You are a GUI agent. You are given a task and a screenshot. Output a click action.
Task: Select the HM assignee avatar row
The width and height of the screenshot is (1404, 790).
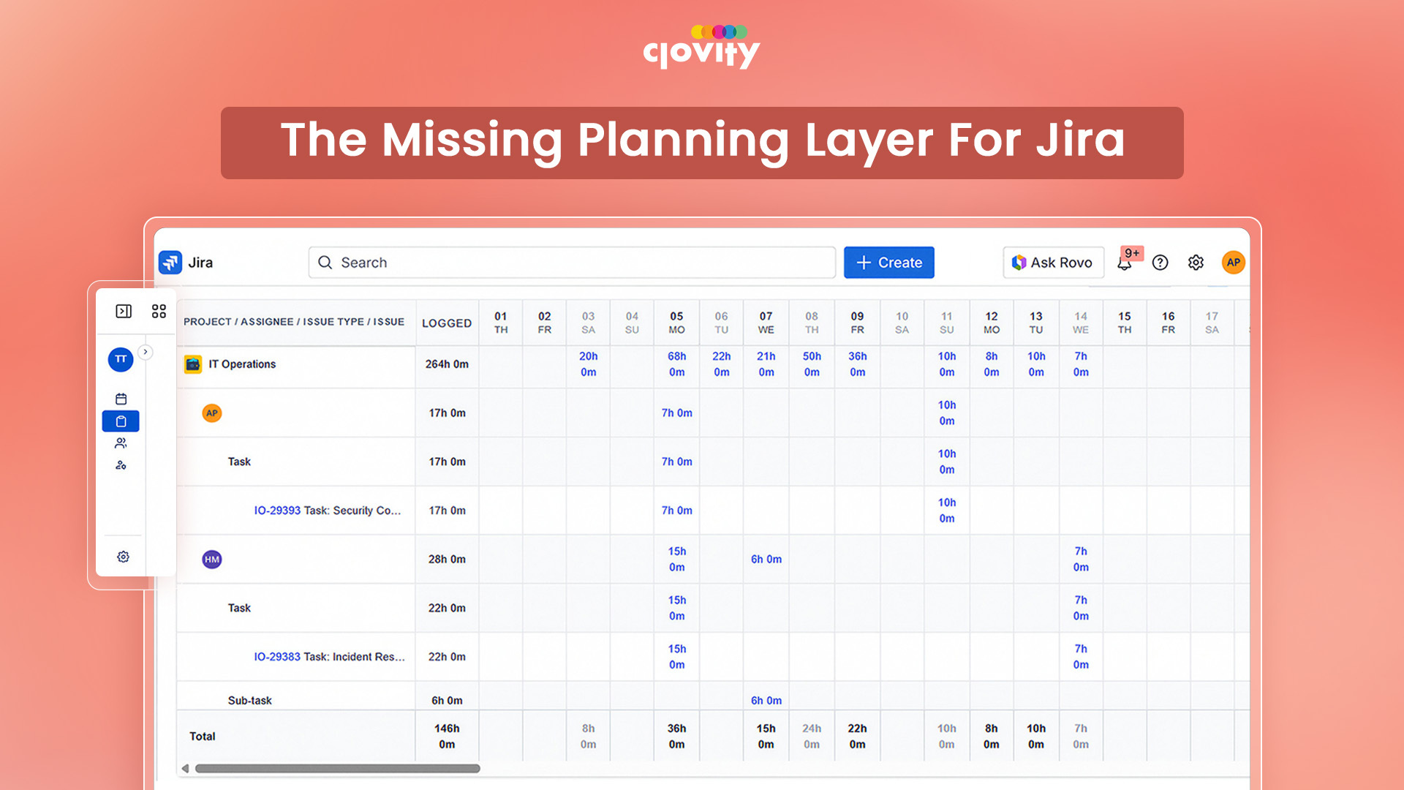(x=212, y=560)
